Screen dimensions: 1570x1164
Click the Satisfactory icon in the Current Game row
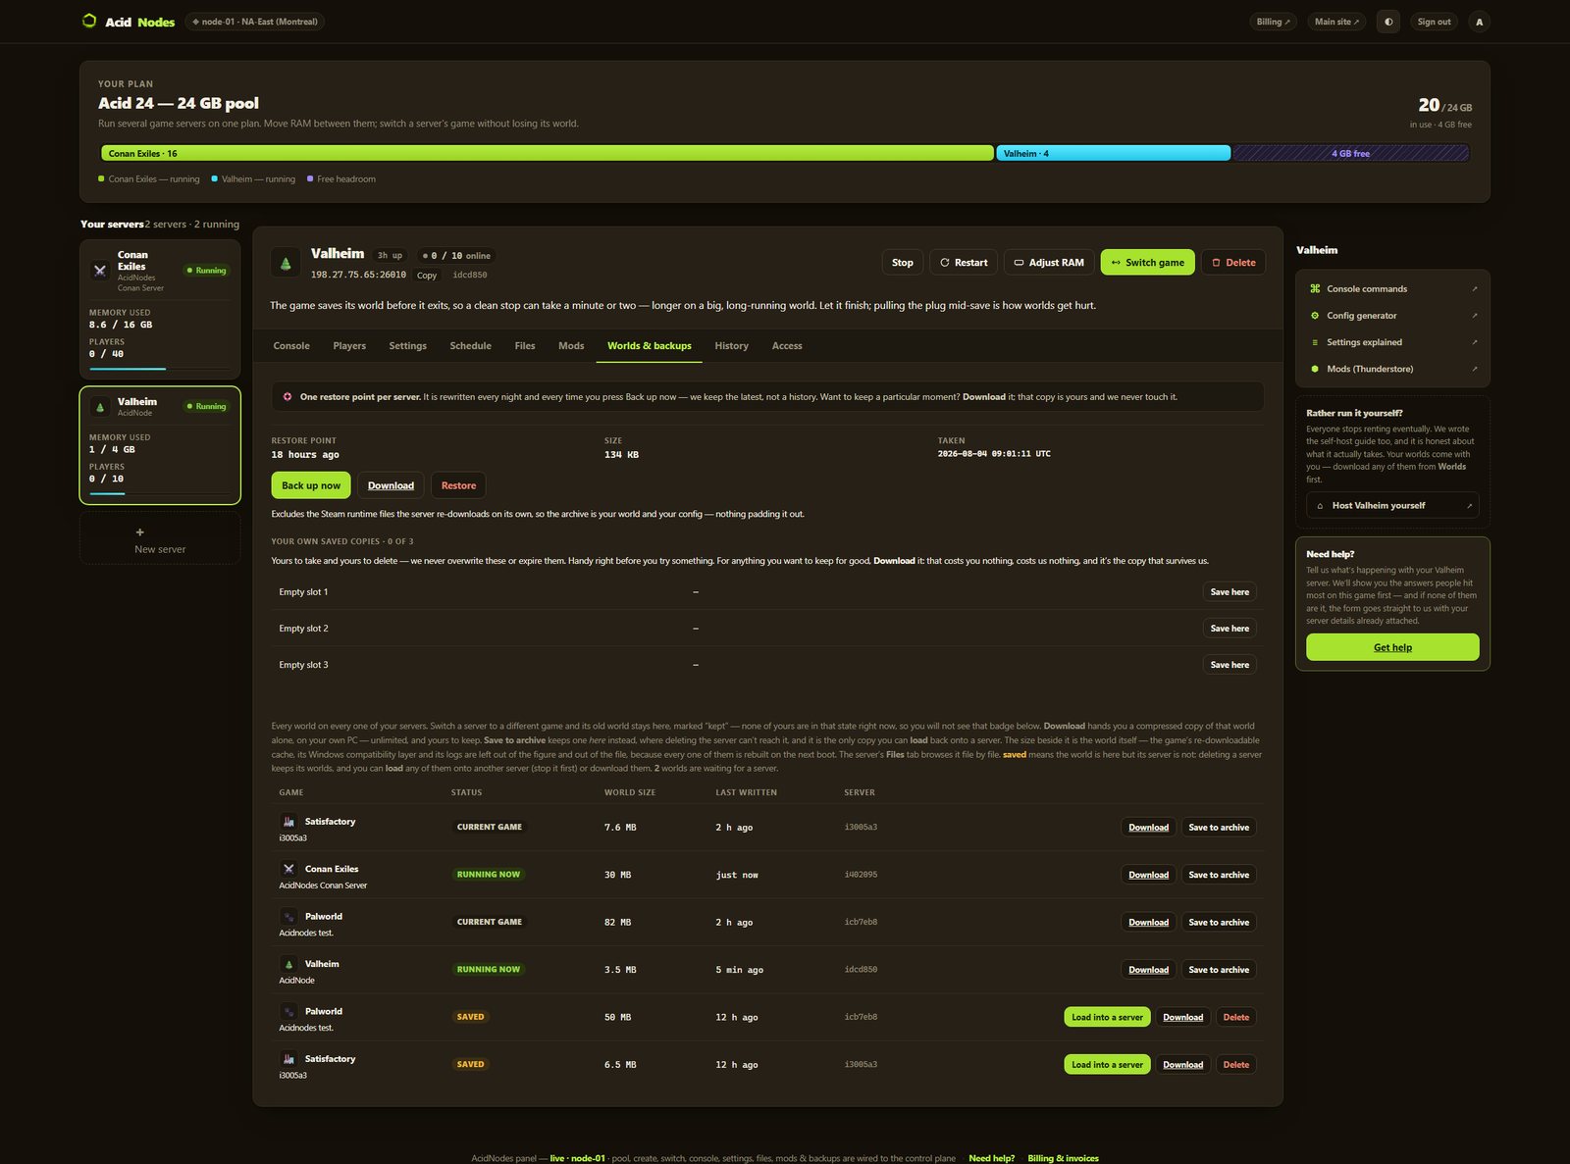pyautogui.click(x=288, y=822)
